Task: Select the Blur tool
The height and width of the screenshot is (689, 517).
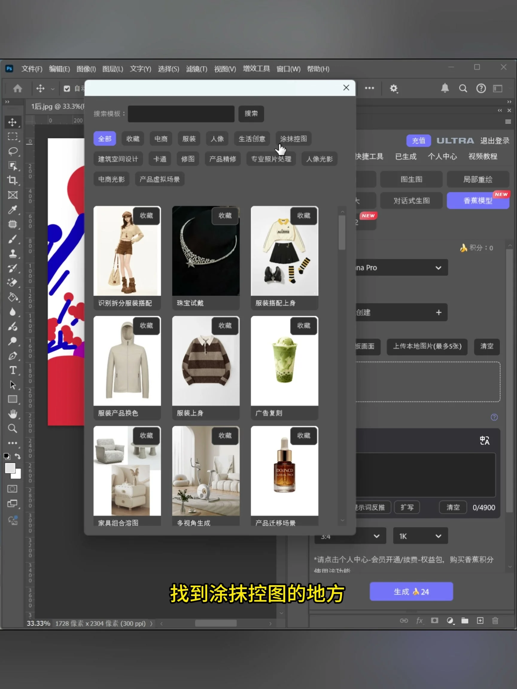Action: 13,312
